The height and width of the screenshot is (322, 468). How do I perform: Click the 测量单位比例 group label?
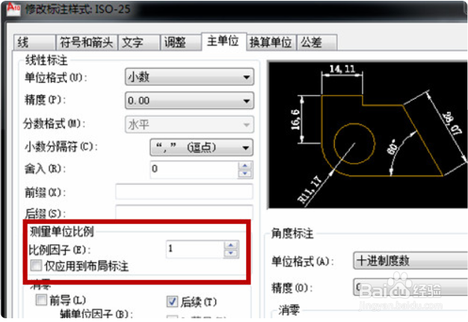tap(62, 232)
